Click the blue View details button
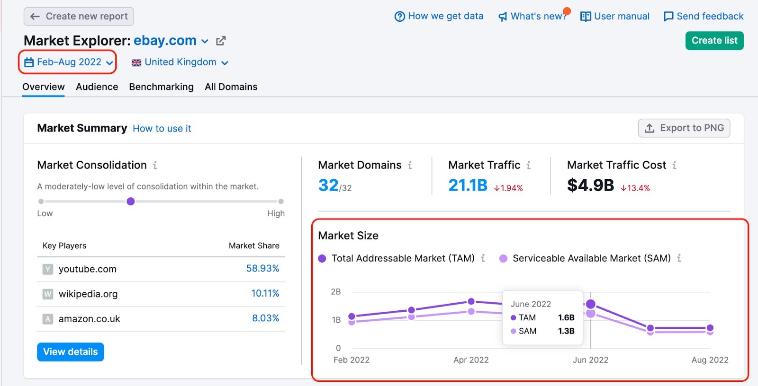 click(x=71, y=352)
